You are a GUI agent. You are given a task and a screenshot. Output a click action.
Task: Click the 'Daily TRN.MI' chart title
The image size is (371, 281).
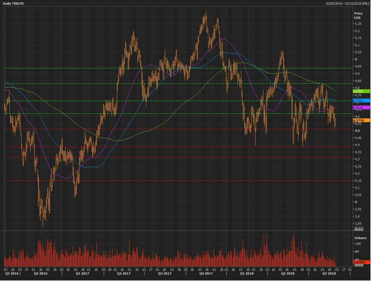(13, 3)
